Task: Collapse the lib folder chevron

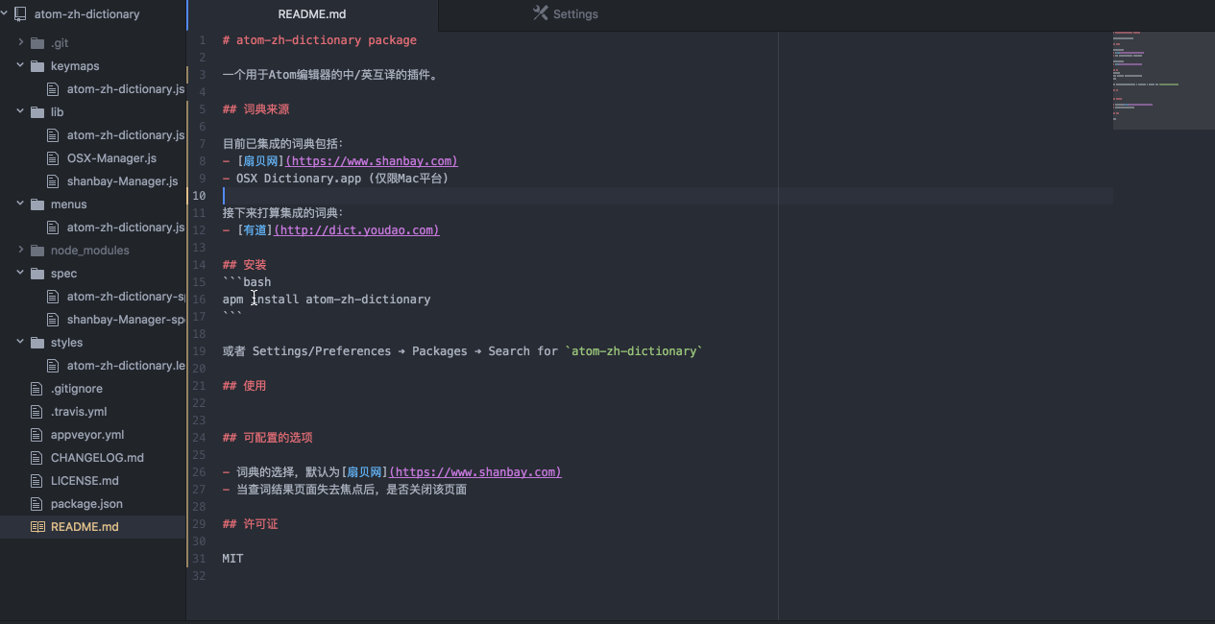Action: tap(21, 112)
